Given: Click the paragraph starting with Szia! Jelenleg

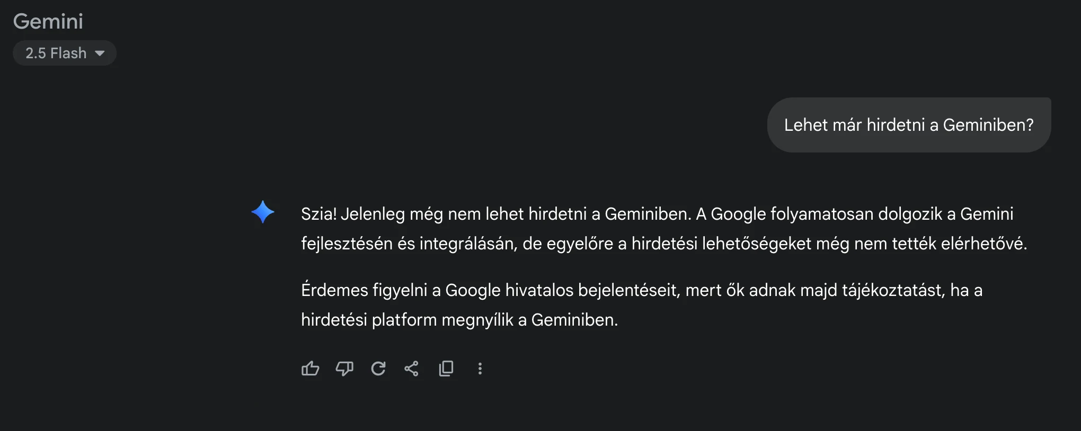Looking at the screenshot, I should tap(664, 228).
